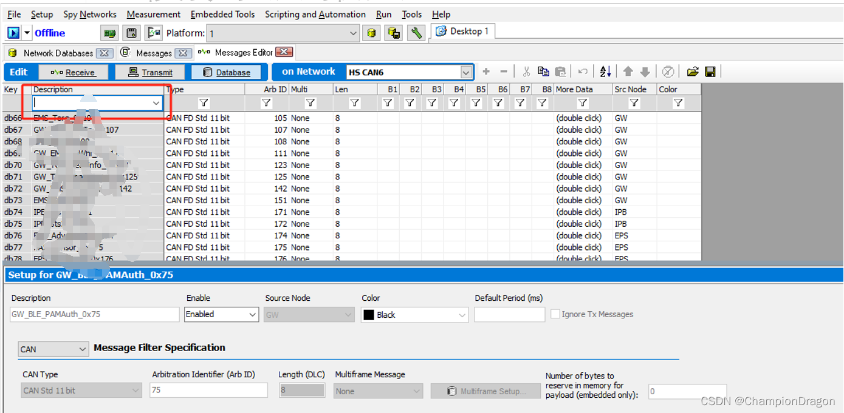The image size is (844, 413).
Task: Open the Measurement menu
Action: (x=154, y=14)
